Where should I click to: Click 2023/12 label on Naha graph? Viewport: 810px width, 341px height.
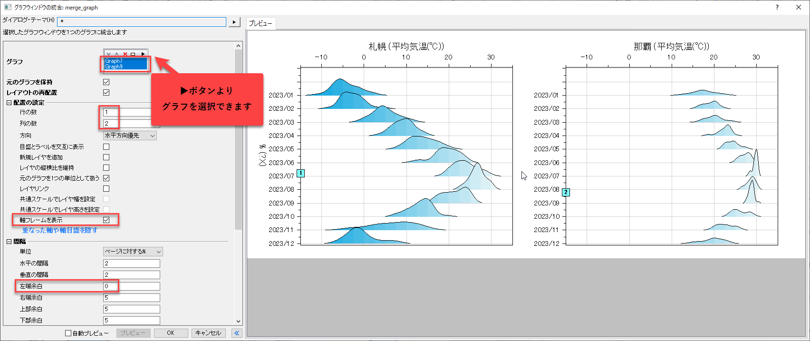pos(546,244)
